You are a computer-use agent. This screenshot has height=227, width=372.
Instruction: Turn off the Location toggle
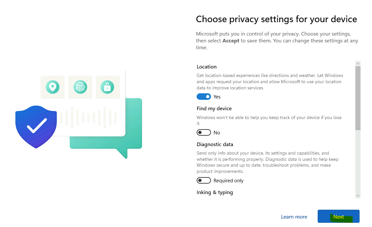click(x=204, y=97)
